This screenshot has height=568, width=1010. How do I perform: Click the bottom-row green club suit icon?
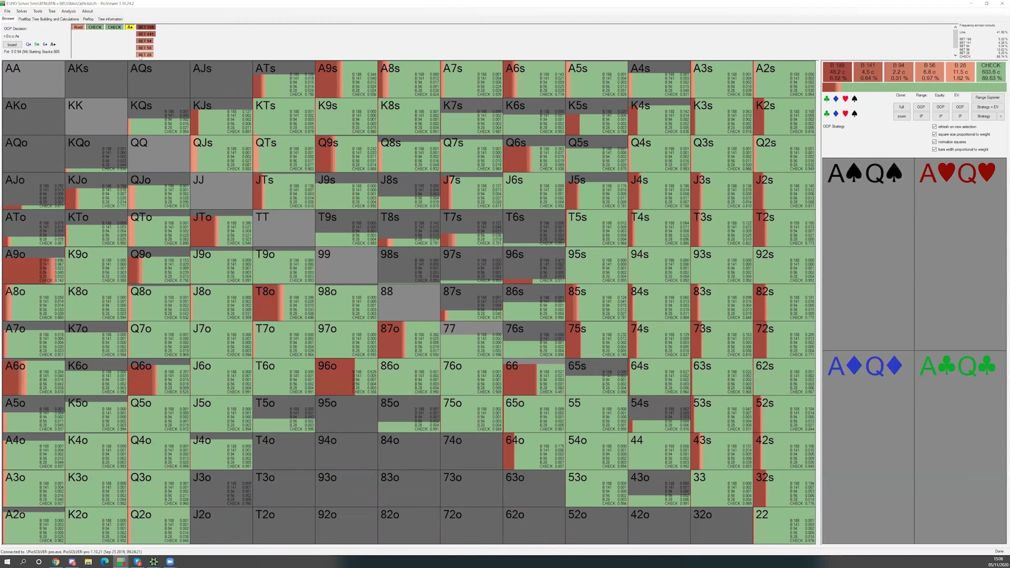click(826, 114)
